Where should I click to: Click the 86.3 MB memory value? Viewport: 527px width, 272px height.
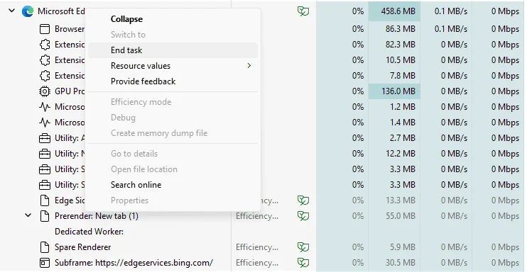[x=400, y=29]
